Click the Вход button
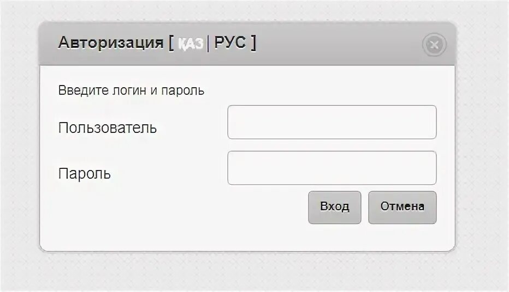This screenshot has height=292, width=509. click(x=335, y=207)
